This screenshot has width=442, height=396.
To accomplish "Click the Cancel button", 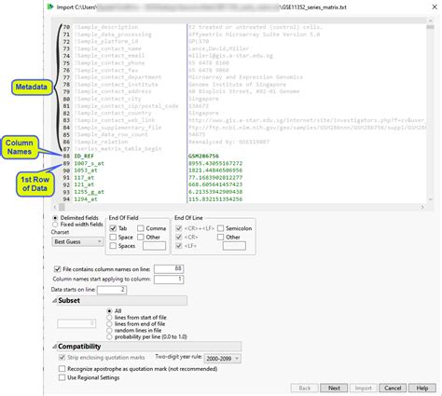I will pos(393,389).
